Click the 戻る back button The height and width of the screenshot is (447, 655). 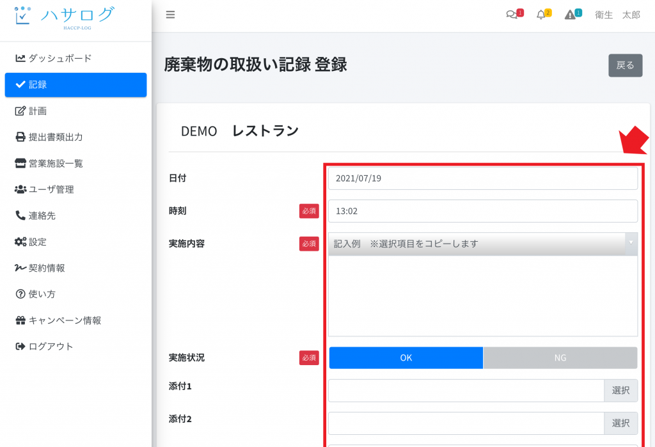point(625,65)
